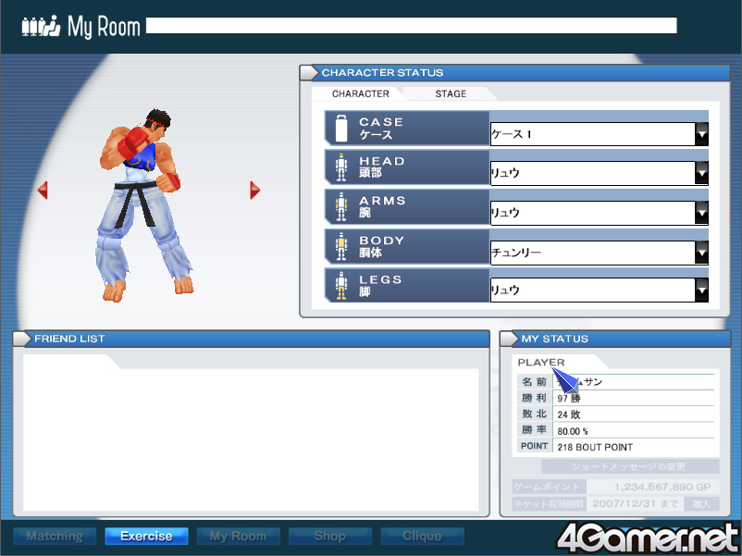
Task: Switch to the CHARACTER tab
Action: coord(360,93)
